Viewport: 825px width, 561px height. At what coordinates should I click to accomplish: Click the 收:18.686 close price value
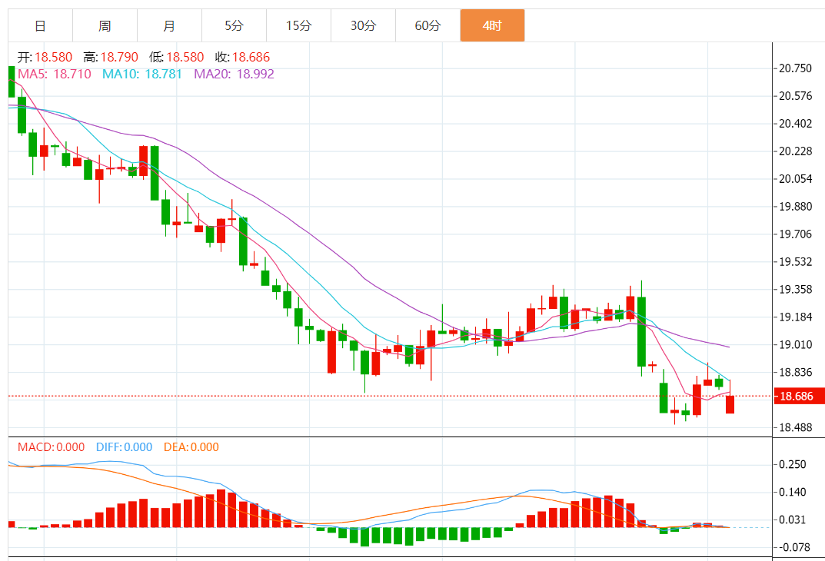point(242,57)
